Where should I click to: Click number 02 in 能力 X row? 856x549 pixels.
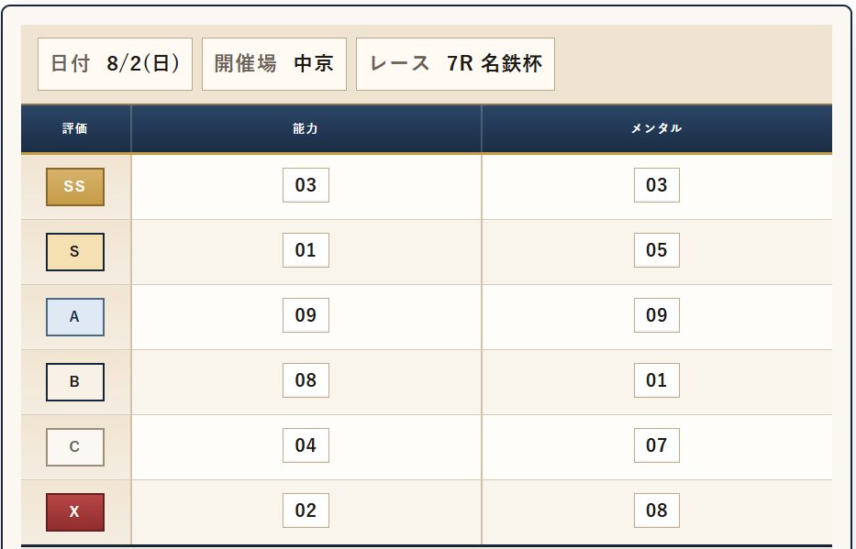(x=306, y=511)
